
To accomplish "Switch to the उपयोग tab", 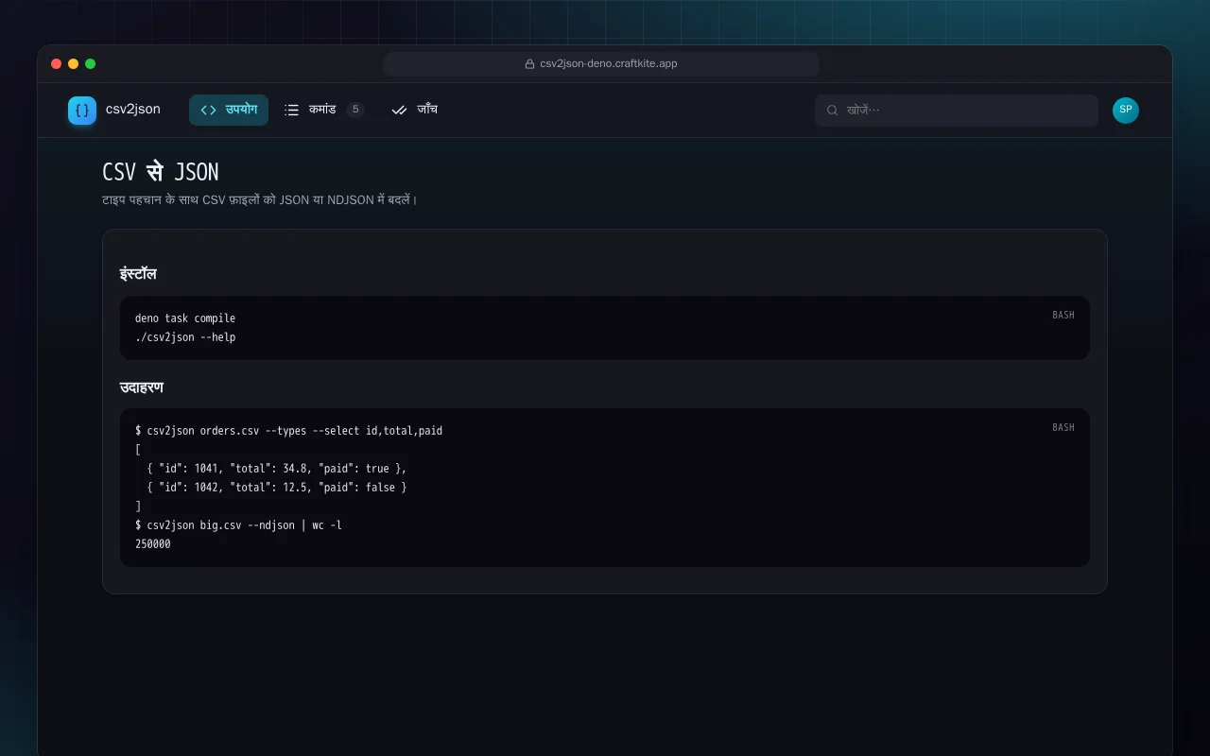I will pos(229,111).
